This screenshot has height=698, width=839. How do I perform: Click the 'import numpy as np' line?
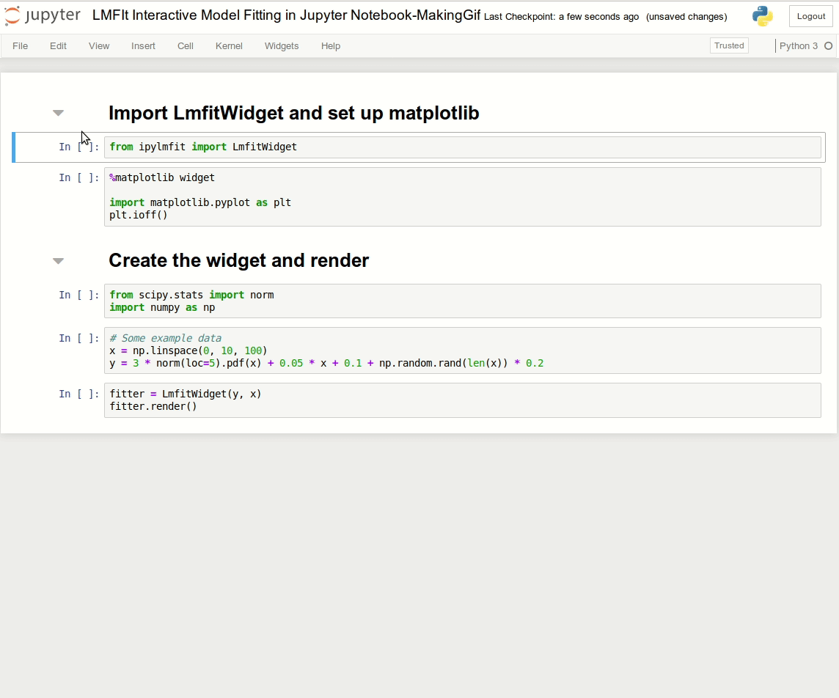pyautogui.click(x=162, y=307)
